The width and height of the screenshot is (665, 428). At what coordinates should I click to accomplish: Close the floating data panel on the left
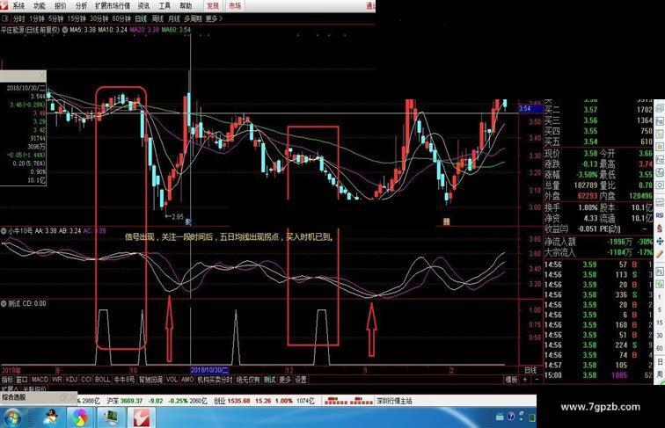pyautogui.click(x=41, y=76)
